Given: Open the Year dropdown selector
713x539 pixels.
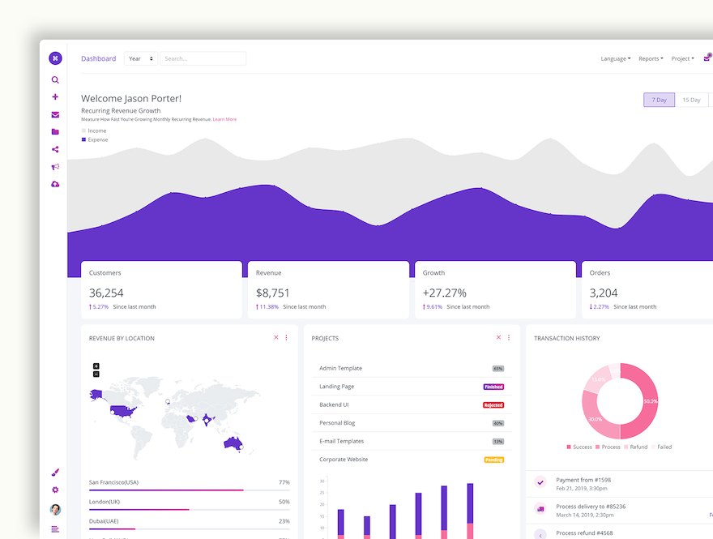Looking at the screenshot, I should pos(141,58).
